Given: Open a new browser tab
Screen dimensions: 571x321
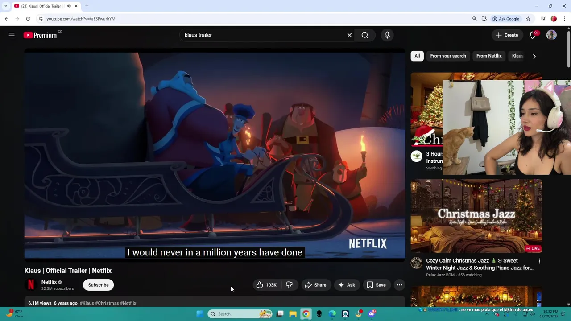Looking at the screenshot, I should point(87,6).
